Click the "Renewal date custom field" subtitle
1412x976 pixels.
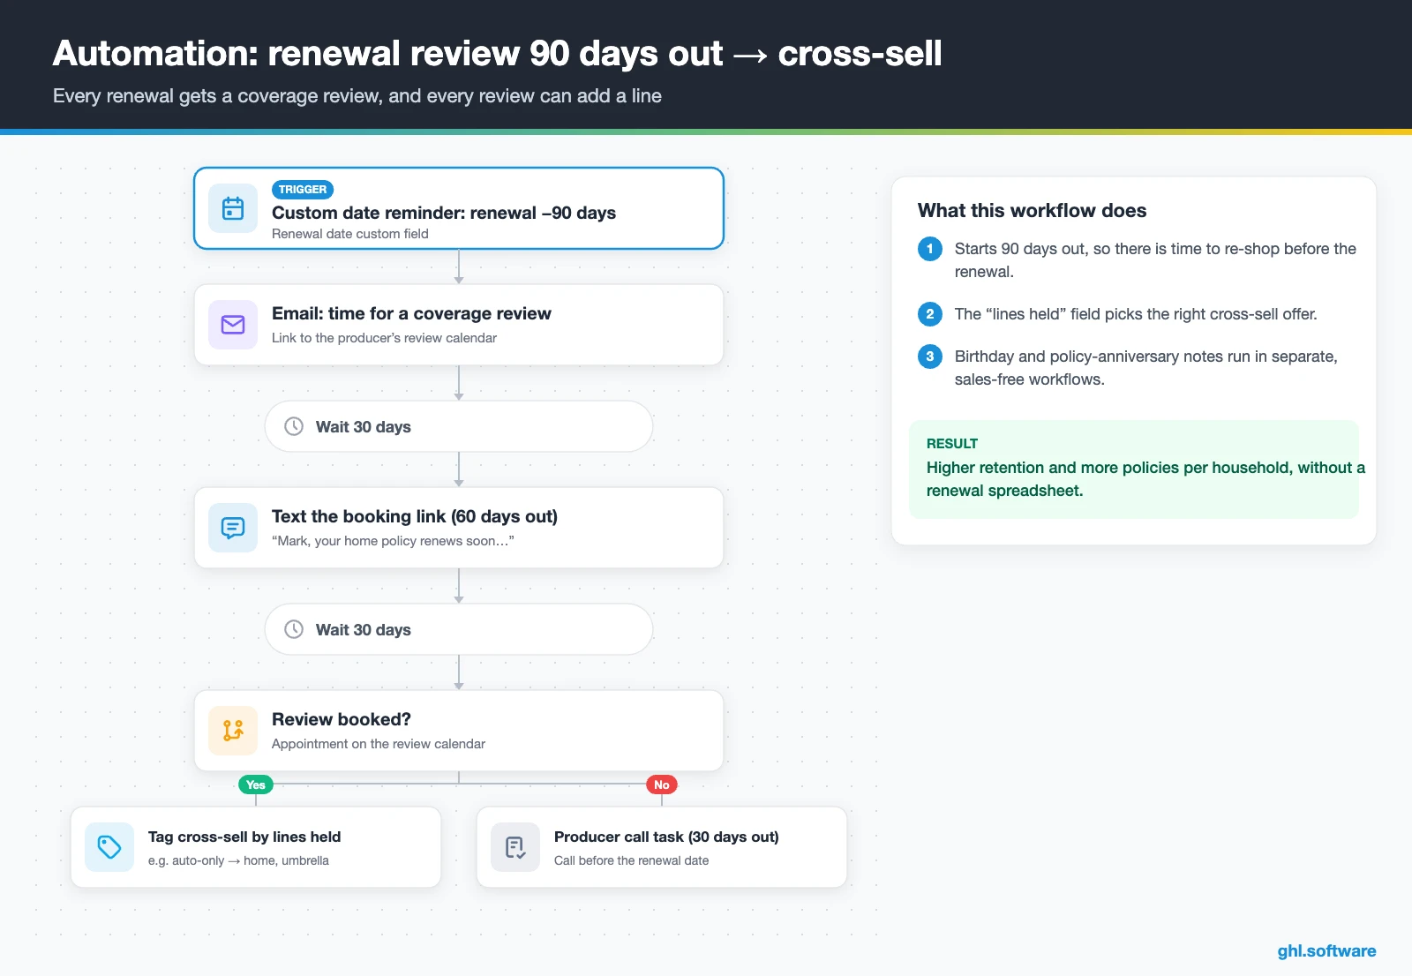[350, 234]
